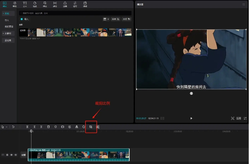249x164 pixels.
Task: Open the 贴纸 stickers tab
Action: click(x=35, y=4)
